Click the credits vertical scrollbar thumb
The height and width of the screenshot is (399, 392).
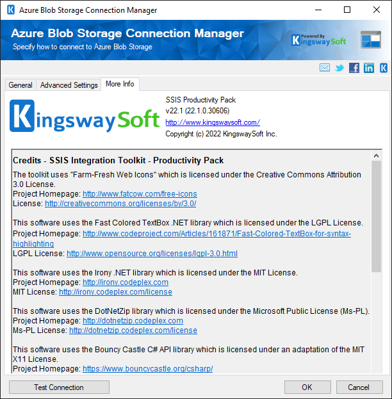(376, 216)
